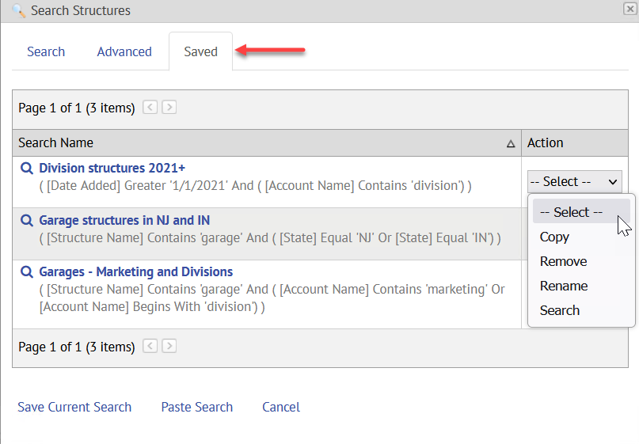Click the sort triangle in Search Name header
639x444 pixels.
tap(511, 143)
